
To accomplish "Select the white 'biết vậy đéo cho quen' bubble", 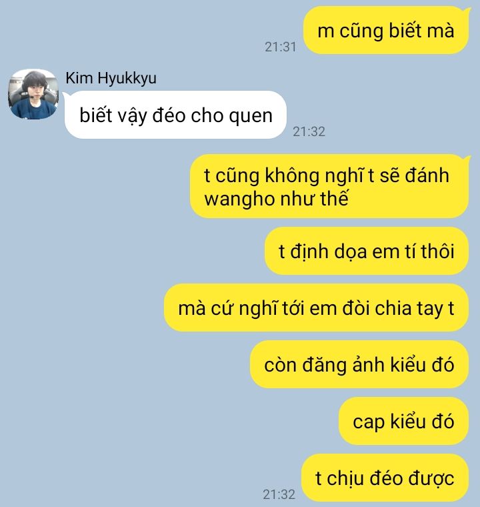I will coord(175,115).
